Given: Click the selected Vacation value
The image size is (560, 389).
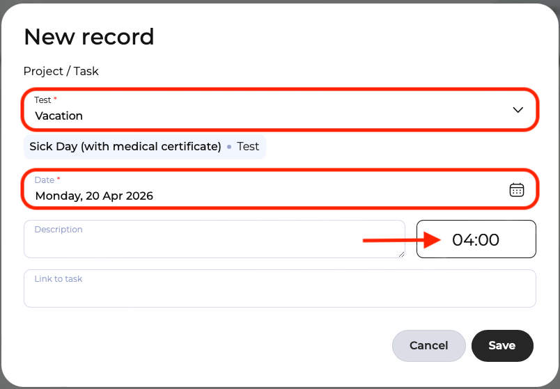Looking at the screenshot, I should (x=59, y=116).
